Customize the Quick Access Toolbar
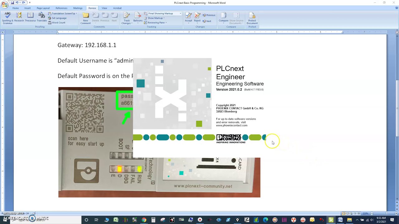Screen dimensions: 399x224 click(30, 2)
